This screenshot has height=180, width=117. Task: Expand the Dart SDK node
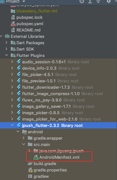tap(6, 49)
